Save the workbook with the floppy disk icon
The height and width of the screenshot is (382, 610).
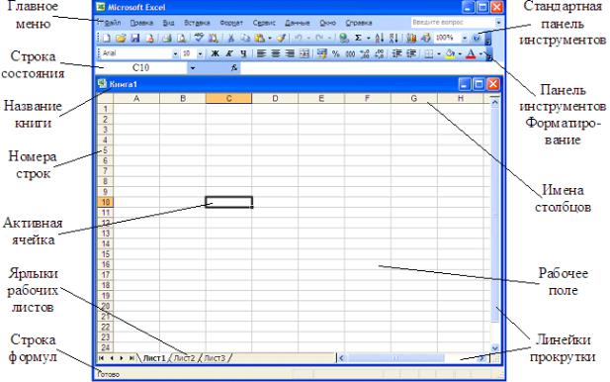[x=135, y=38]
